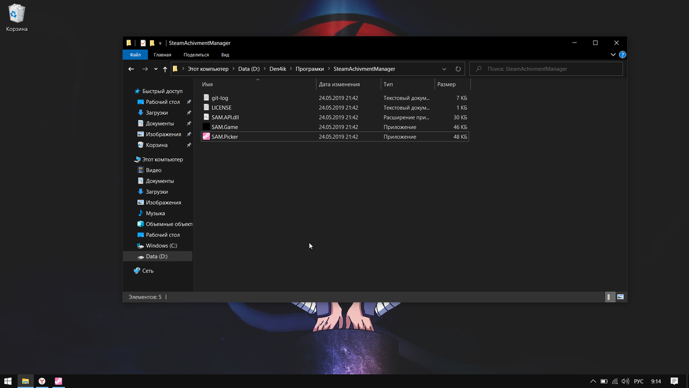The image size is (689, 388).
Task: Expand the address bar history dropdown
Action: coord(444,69)
